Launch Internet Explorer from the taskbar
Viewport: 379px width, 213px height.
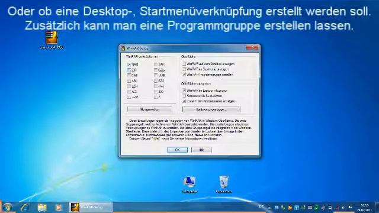25,207
